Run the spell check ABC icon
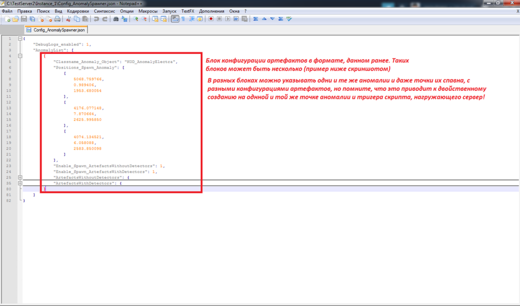This screenshot has width=520, height=306. [x=289, y=19]
